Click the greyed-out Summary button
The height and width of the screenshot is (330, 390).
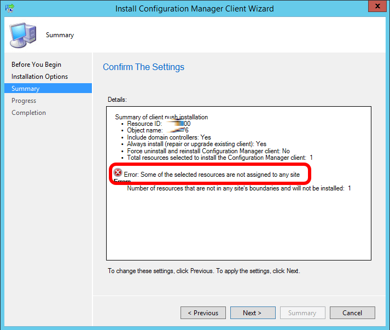[x=302, y=313]
